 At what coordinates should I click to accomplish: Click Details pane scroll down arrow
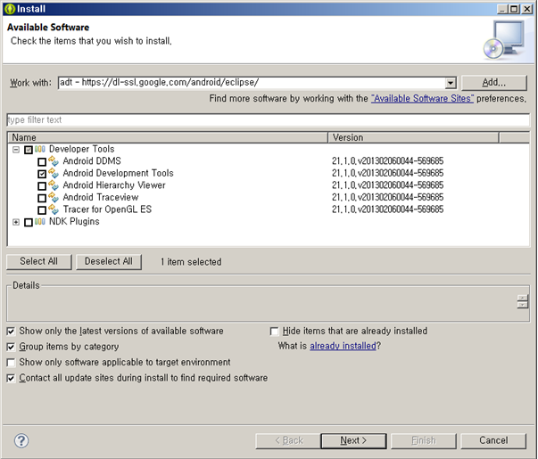click(523, 305)
